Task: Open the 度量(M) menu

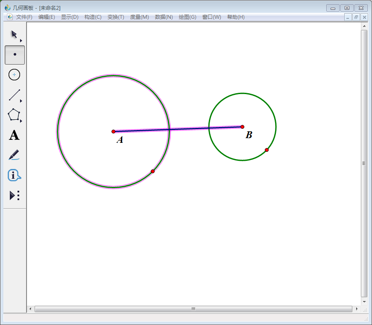Action: tap(139, 17)
